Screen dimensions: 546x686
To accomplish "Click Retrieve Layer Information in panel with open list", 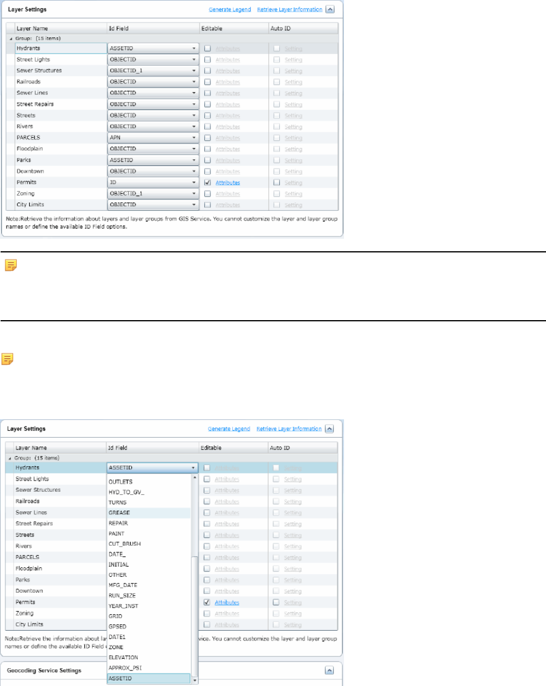I will click(x=289, y=429).
